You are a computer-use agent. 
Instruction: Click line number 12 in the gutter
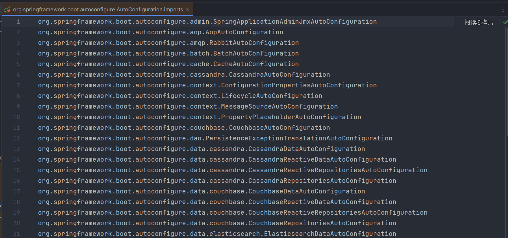(x=17, y=138)
